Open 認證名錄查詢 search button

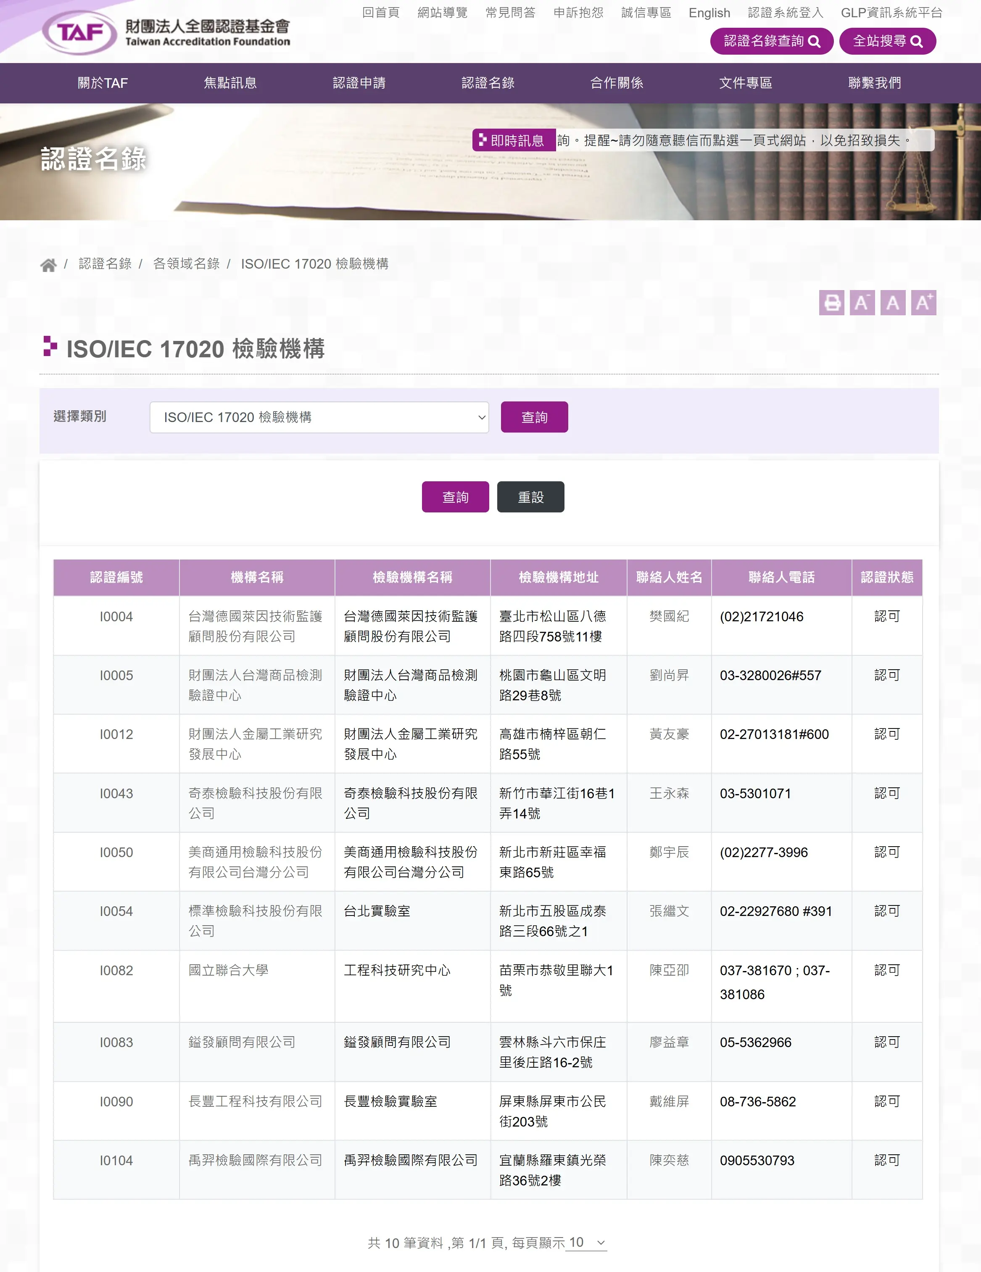click(771, 41)
